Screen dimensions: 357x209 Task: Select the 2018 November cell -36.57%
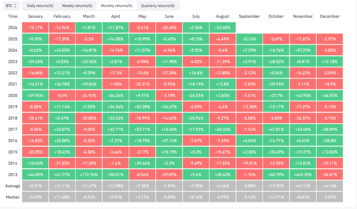tap(303, 118)
